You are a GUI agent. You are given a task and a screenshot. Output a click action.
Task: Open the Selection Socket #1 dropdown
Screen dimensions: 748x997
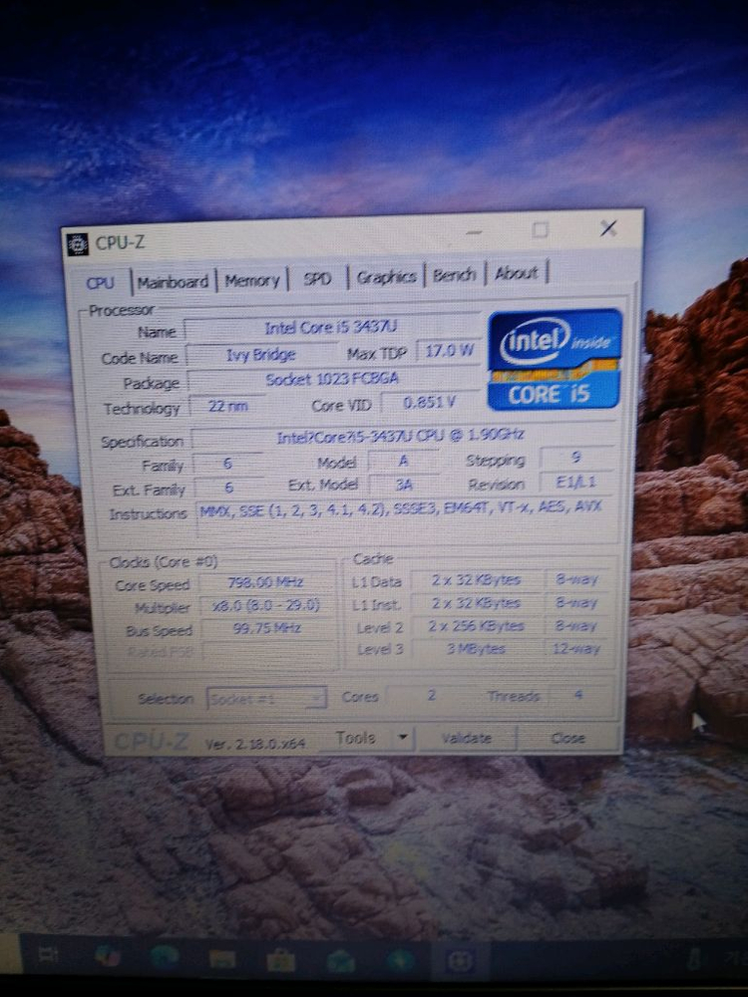tap(266, 698)
